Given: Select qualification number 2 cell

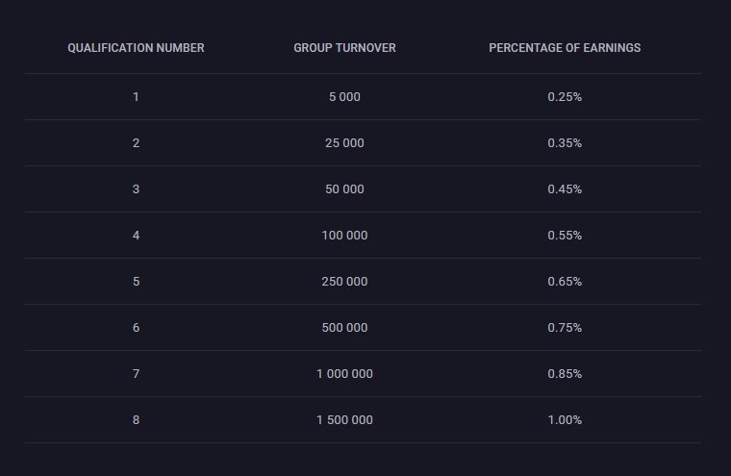Looking at the screenshot, I should [136, 143].
